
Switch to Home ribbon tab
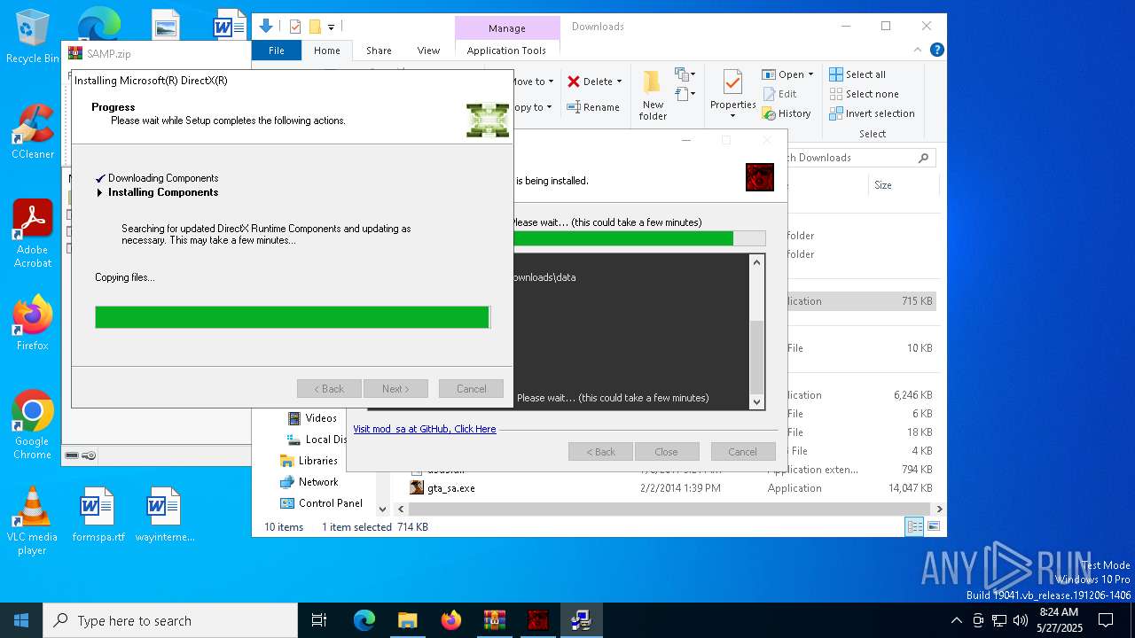click(x=326, y=51)
